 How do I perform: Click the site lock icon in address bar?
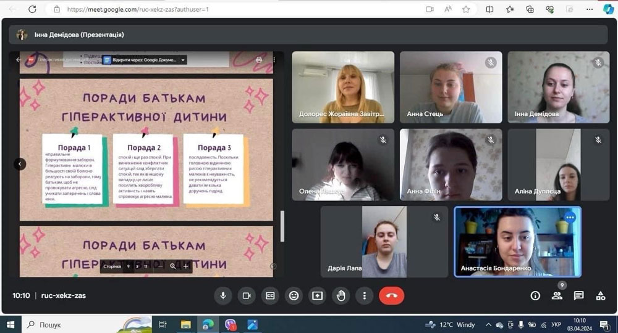coord(57,9)
